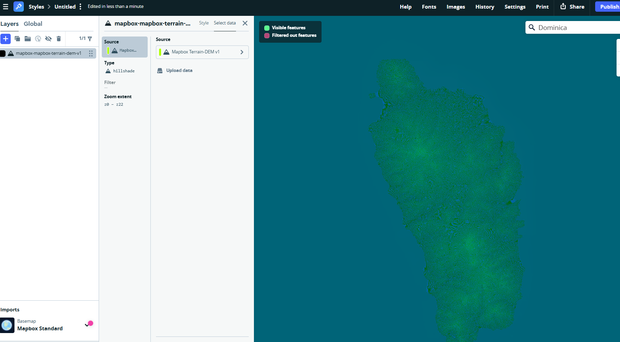The height and width of the screenshot is (342, 620).
Task: Add a new layer with plus button
Action: click(6, 39)
